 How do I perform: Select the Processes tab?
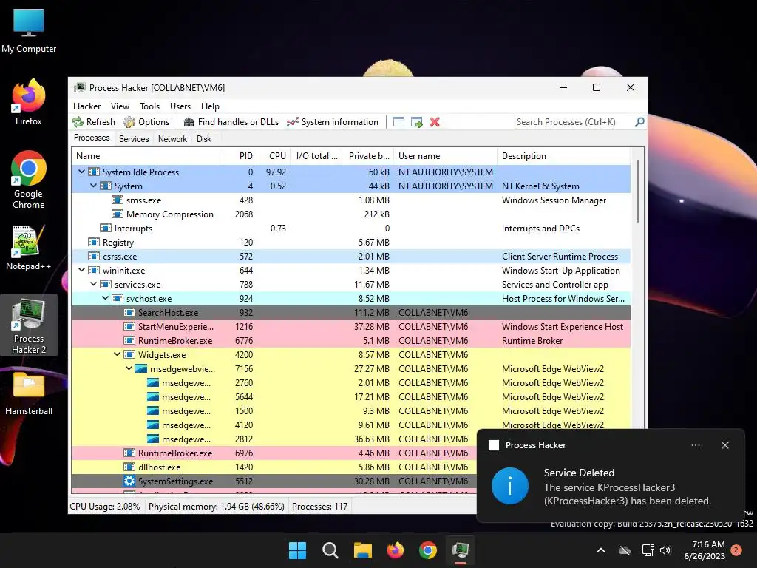[x=92, y=138]
